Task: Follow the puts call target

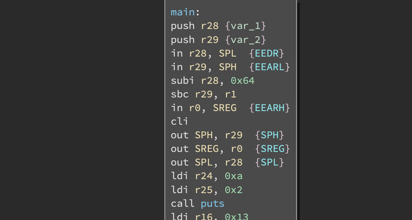Action: coord(212,204)
